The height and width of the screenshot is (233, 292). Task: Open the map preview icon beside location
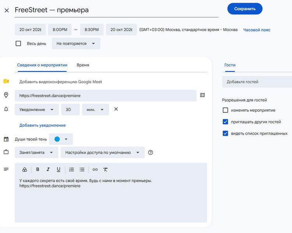point(203,95)
